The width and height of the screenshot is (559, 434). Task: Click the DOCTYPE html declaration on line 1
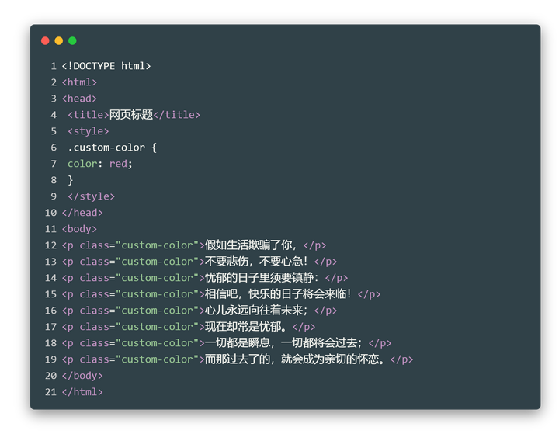tap(106, 66)
